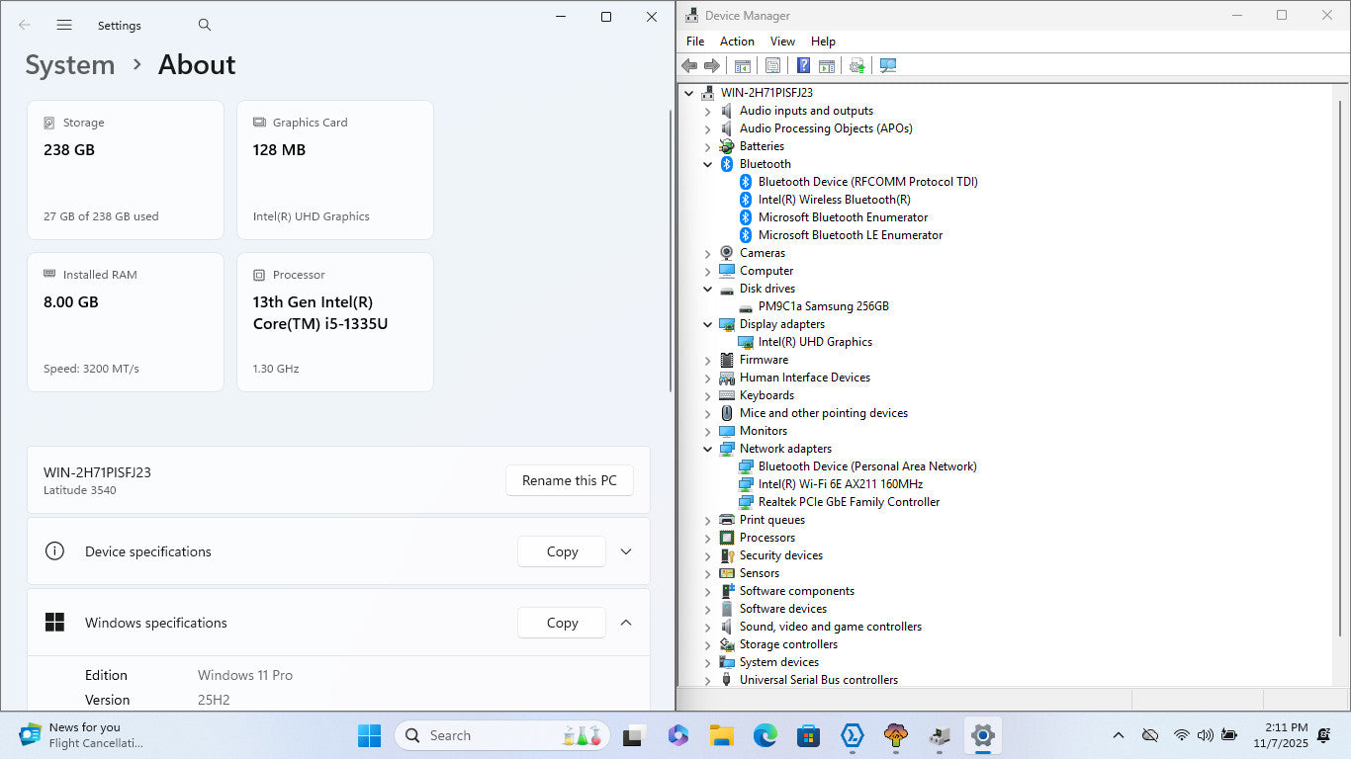Click the Help icon in Device Manager toolbar
This screenshot has width=1351, height=759.
pos(803,65)
